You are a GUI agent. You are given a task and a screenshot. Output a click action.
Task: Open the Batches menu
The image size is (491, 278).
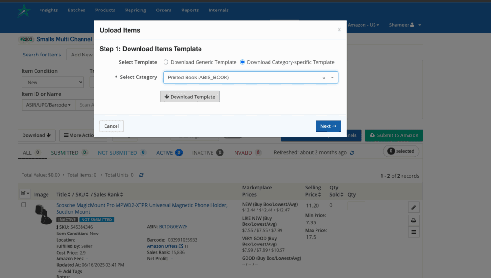click(x=76, y=10)
